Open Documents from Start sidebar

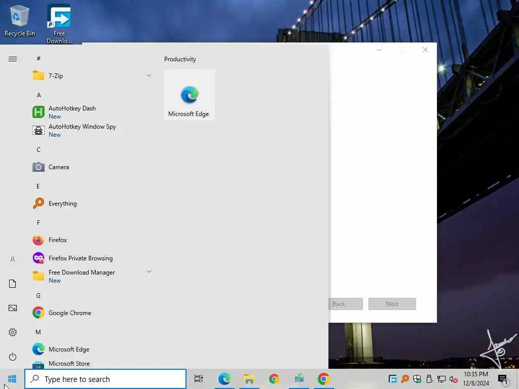click(x=13, y=284)
